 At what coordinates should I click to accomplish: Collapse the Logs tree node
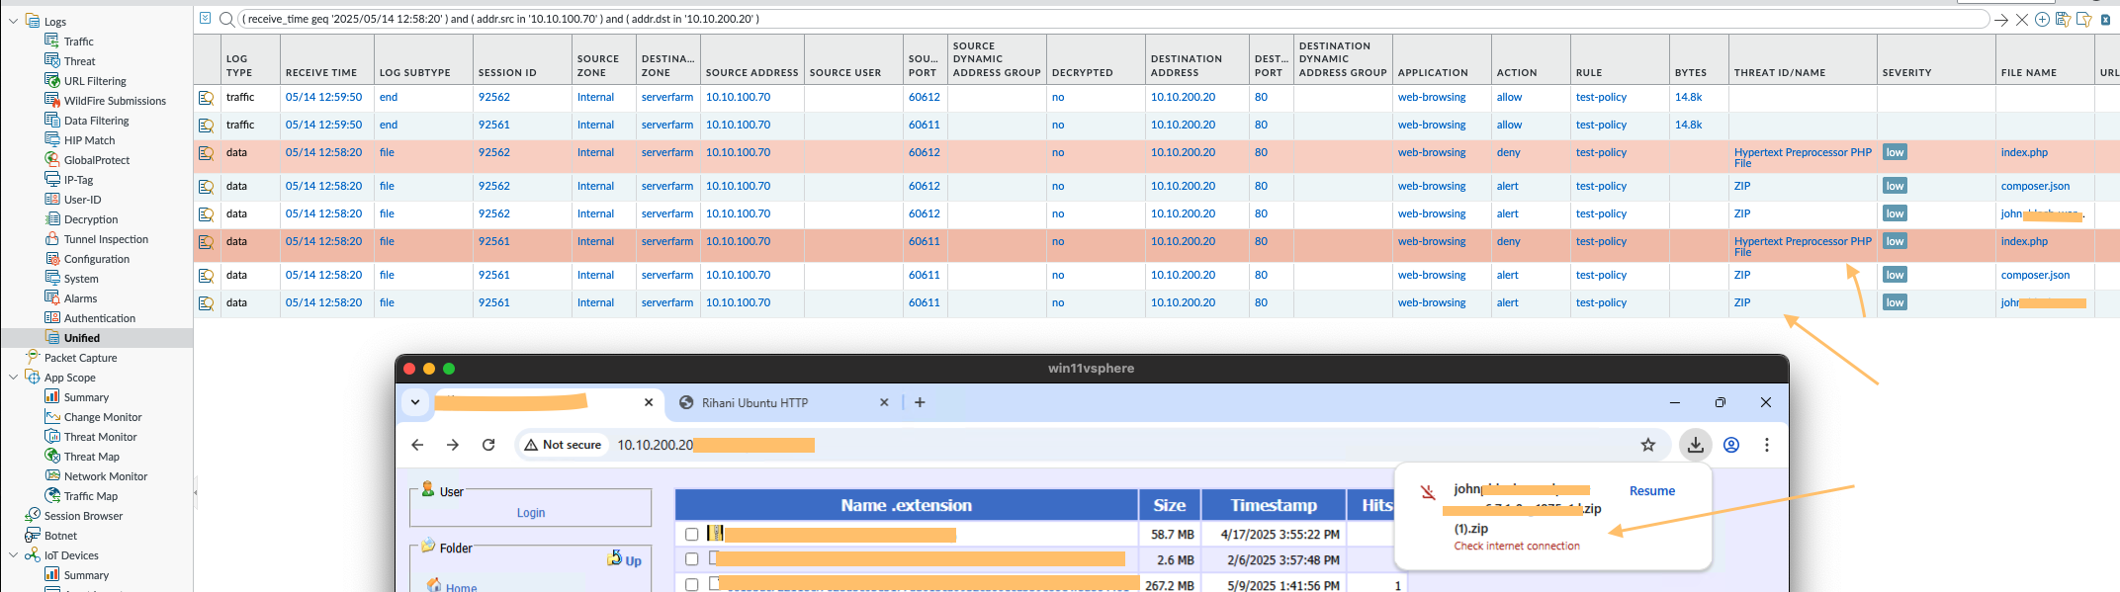(x=13, y=21)
